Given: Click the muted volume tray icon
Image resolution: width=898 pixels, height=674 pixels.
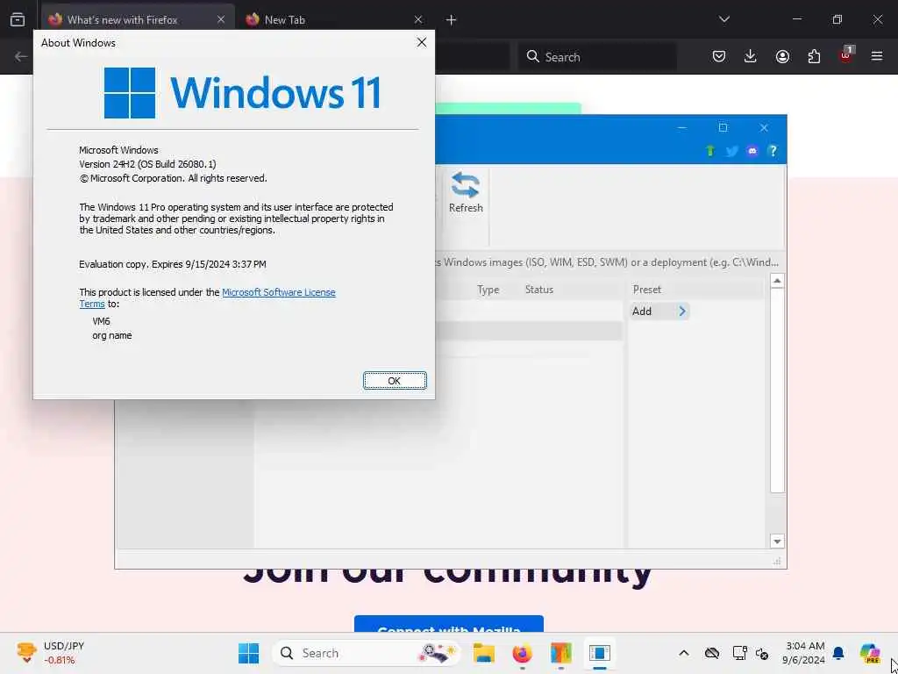Looking at the screenshot, I should (762, 653).
